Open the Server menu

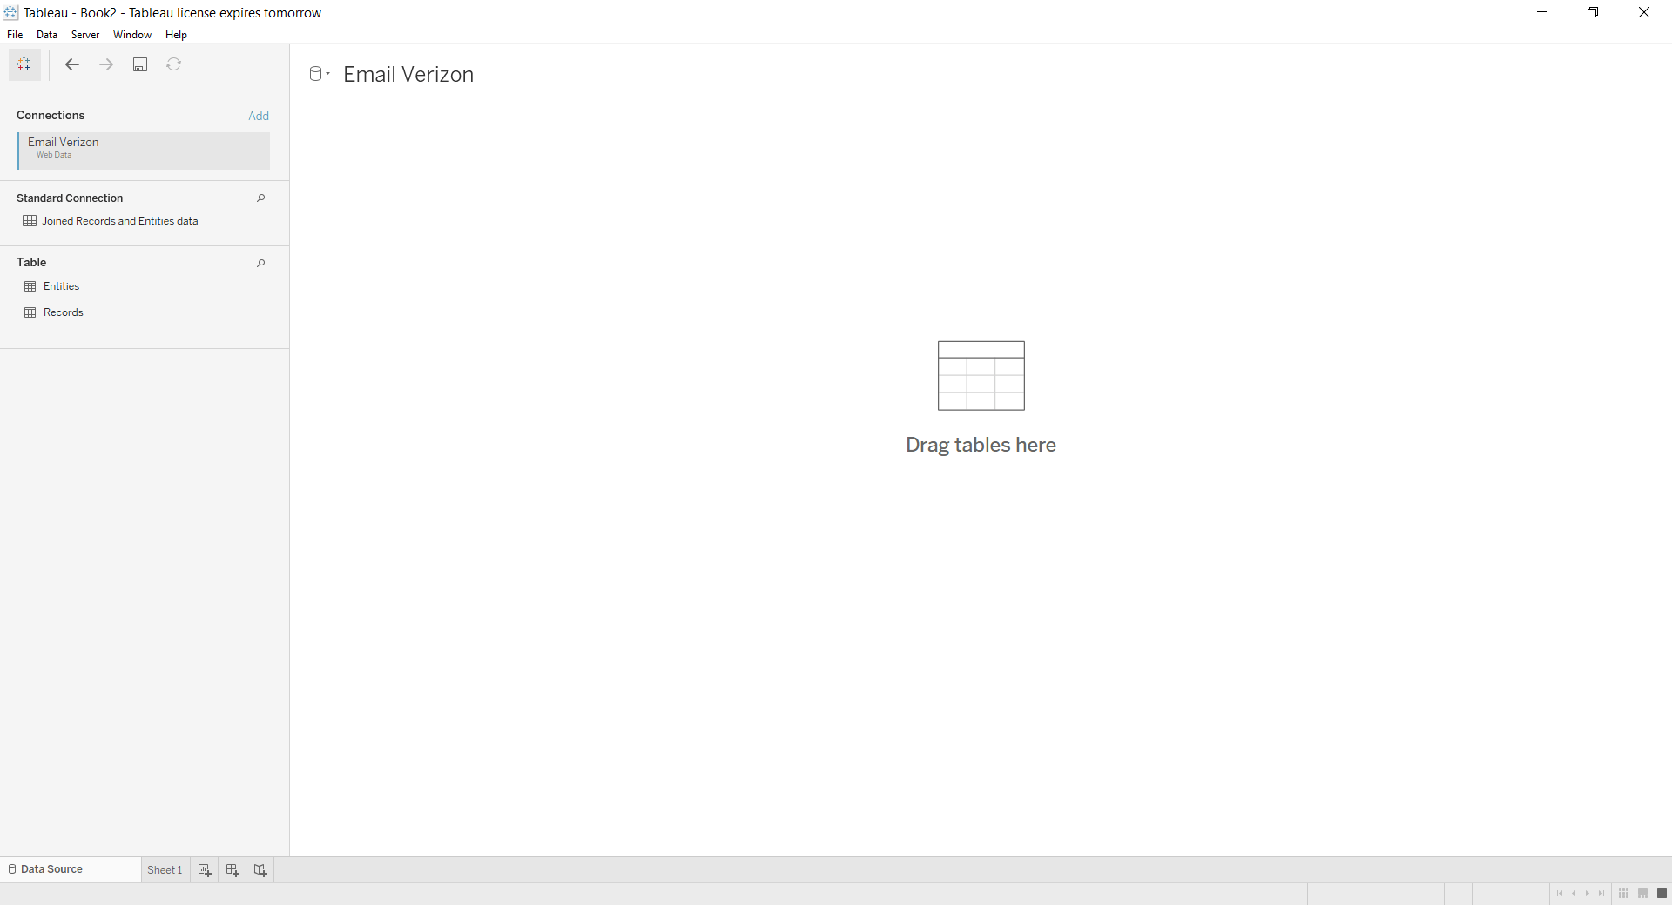85,35
